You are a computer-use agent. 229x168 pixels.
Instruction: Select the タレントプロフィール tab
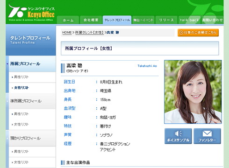coord(117,20)
